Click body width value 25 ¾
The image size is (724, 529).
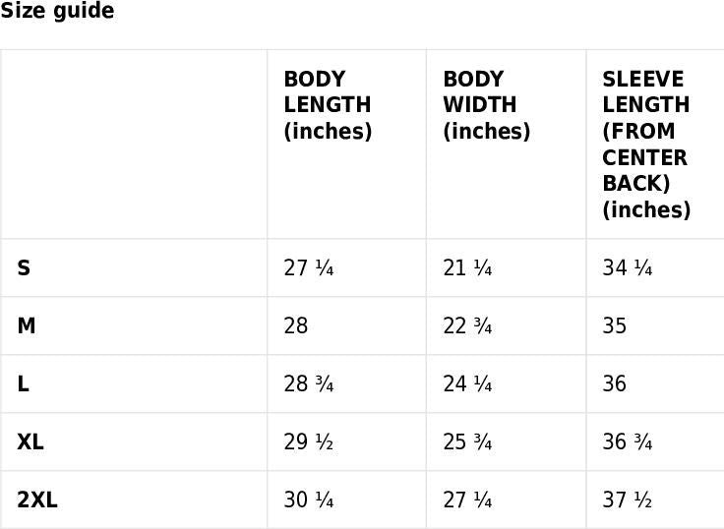click(x=467, y=441)
